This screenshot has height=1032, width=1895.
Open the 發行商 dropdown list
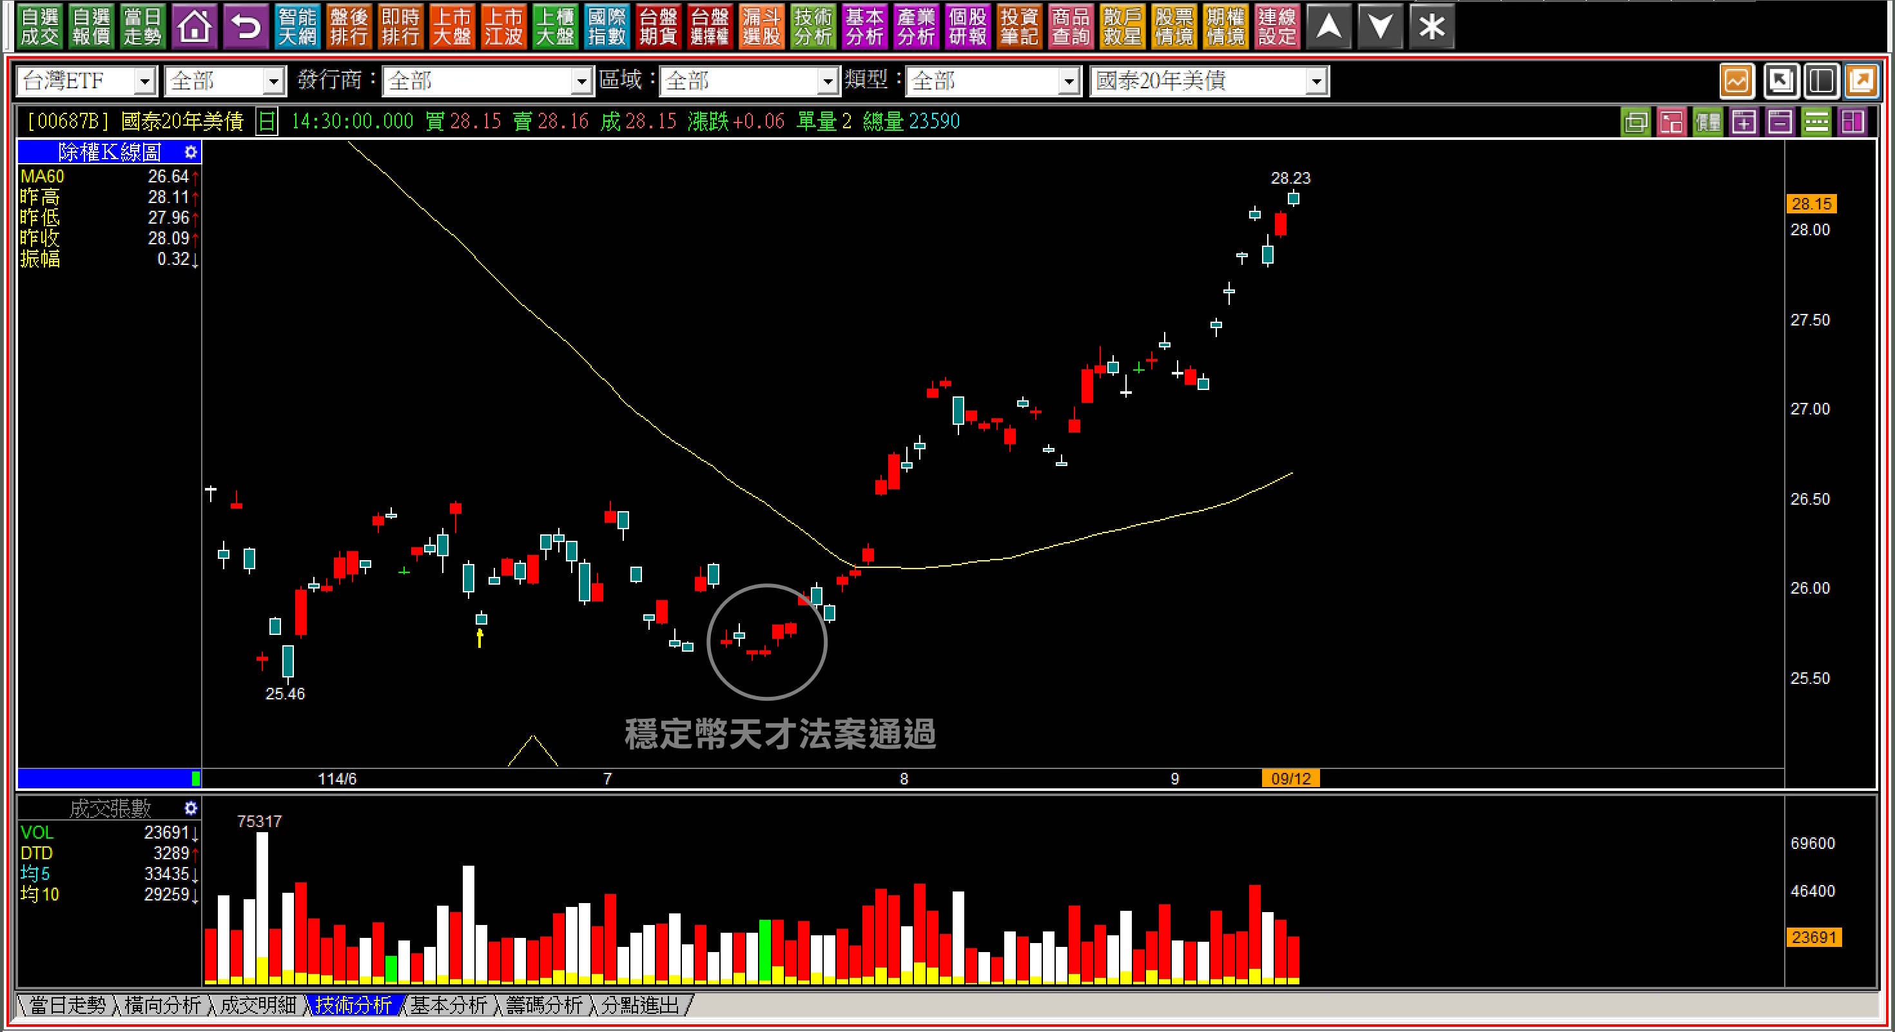pos(582,81)
